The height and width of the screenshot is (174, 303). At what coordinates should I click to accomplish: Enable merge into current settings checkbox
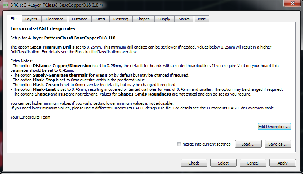tap(179, 144)
